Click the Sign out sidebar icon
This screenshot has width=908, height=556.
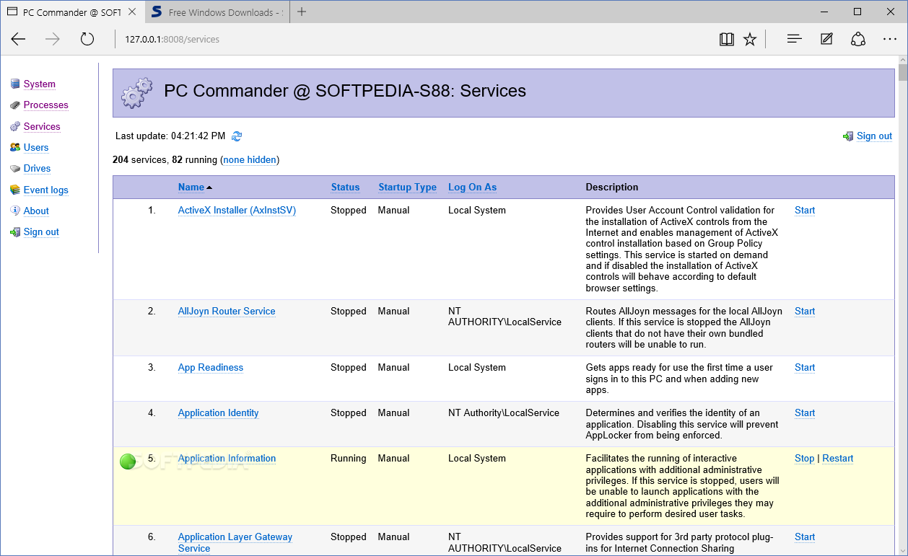(15, 232)
